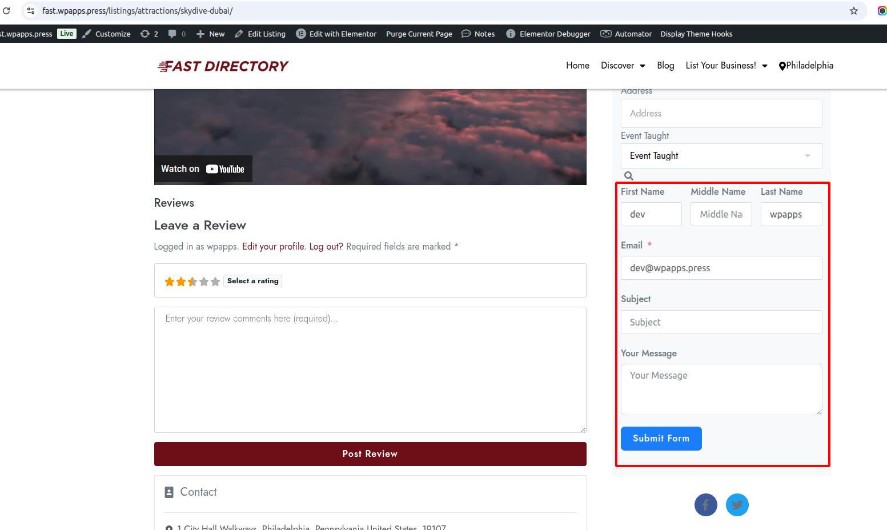This screenshot has height=530, width=887.
Task: Click the Subject input field
Action: click(x=721, y=322)
